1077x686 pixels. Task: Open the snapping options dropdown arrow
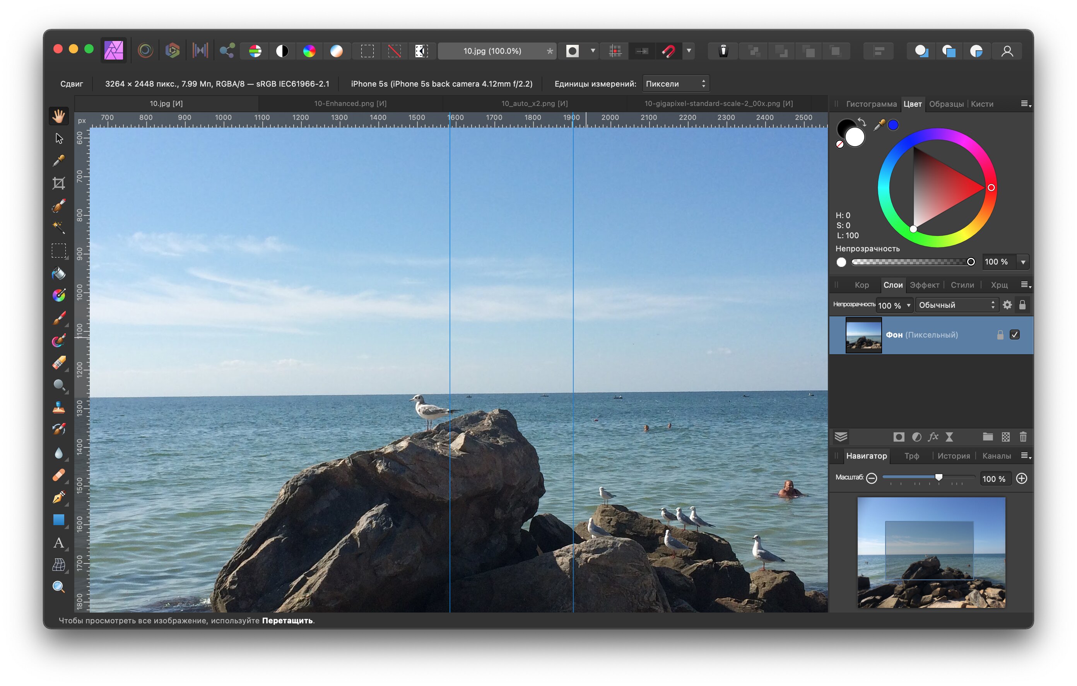click(689, 51)
